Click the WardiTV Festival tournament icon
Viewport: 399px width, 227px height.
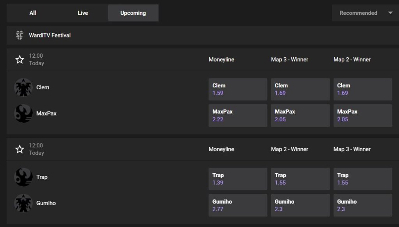click(19, 35)
